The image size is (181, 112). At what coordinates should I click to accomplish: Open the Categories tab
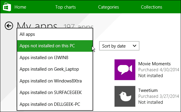pos(108,7)
